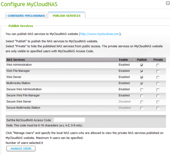Open the Manage Users button
Viewport: 170px width, 155px height.
(21, 148)
